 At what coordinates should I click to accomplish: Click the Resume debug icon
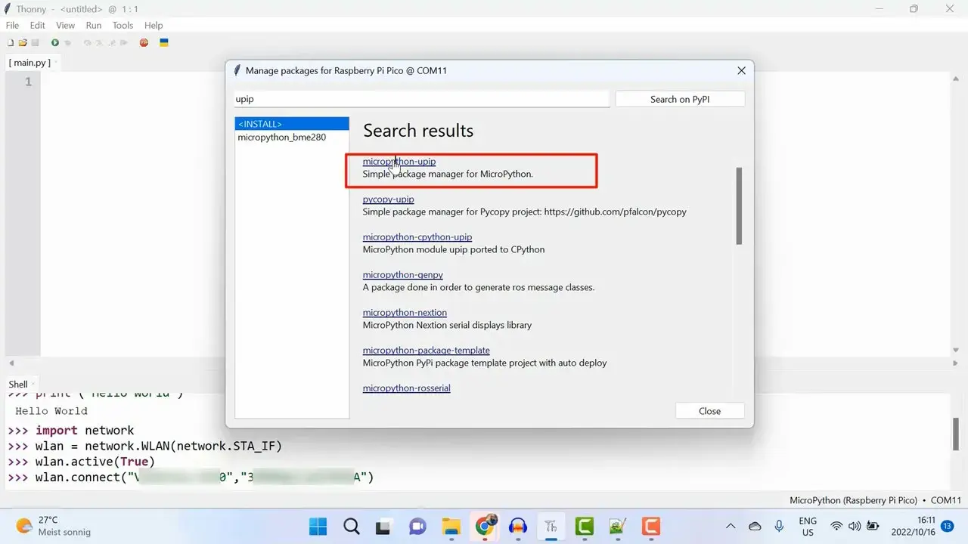pos(123,43)
